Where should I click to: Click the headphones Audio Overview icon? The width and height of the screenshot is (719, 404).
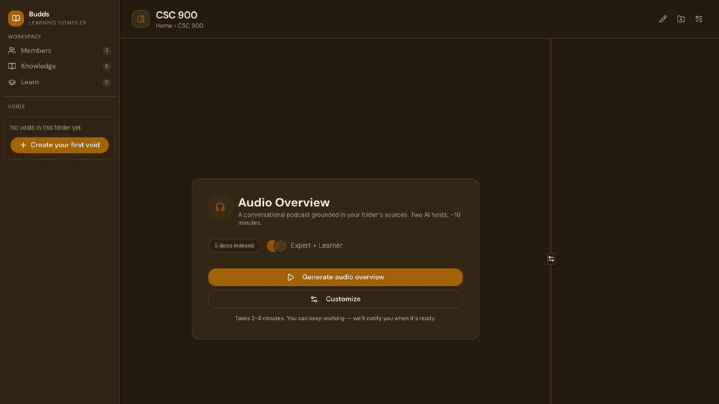[x=220, y=207]
